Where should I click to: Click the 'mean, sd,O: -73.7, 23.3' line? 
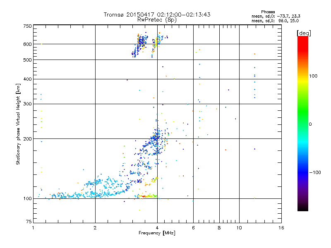click(276, 16)
